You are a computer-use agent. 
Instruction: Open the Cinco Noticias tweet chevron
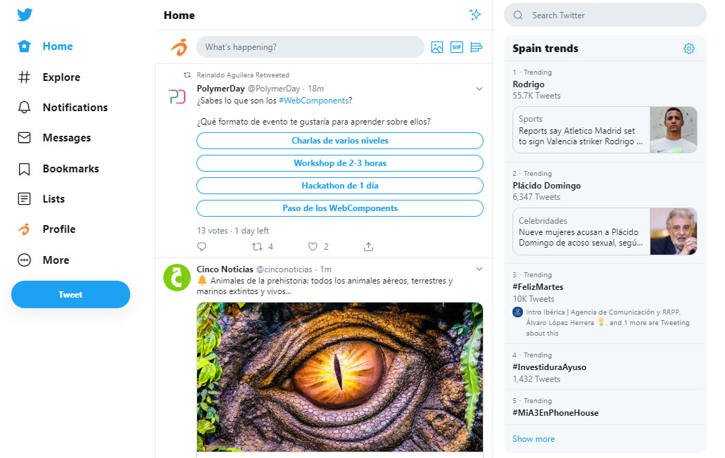(479, 268)
